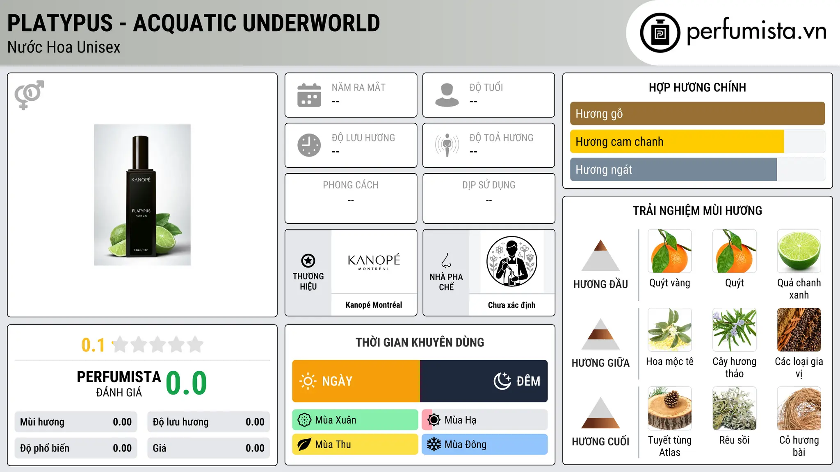
Task: Click the Perfumista đánh giá label
Action: (119, 384)
